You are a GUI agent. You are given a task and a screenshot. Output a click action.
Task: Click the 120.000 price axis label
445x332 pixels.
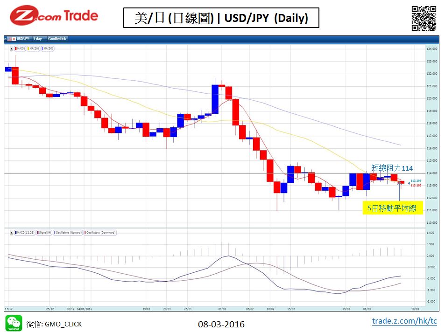coord(431,99)
